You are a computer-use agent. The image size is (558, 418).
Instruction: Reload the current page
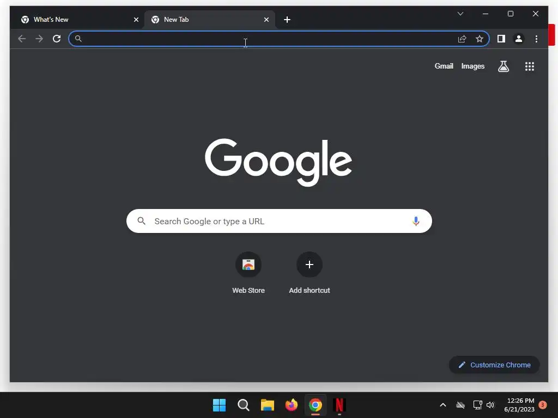coord(57,39)
